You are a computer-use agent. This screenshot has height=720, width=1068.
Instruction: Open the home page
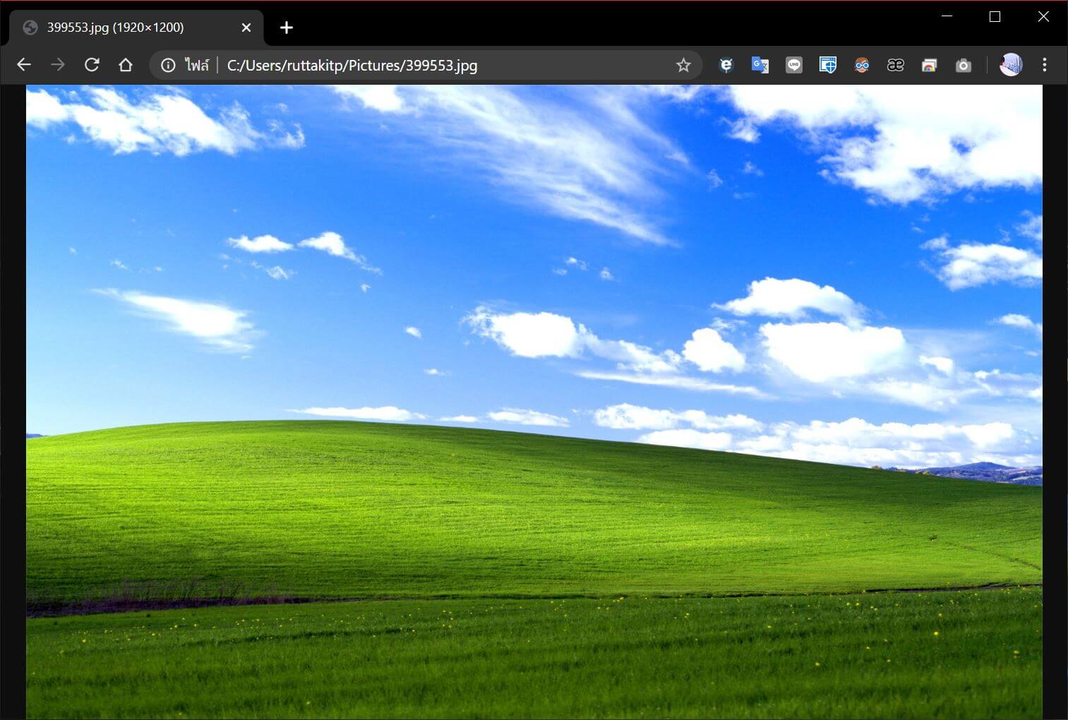pyautogui.click(x=126, y=65)
